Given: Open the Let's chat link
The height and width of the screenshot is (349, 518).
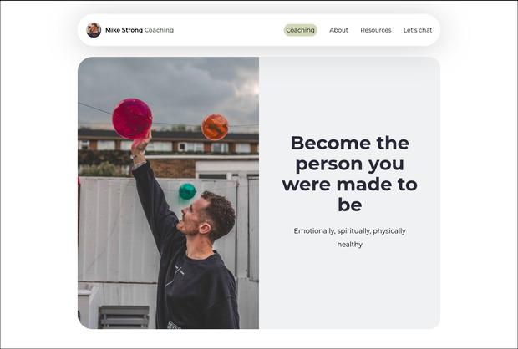Looking at the screenshot, I should pos(418,30).
